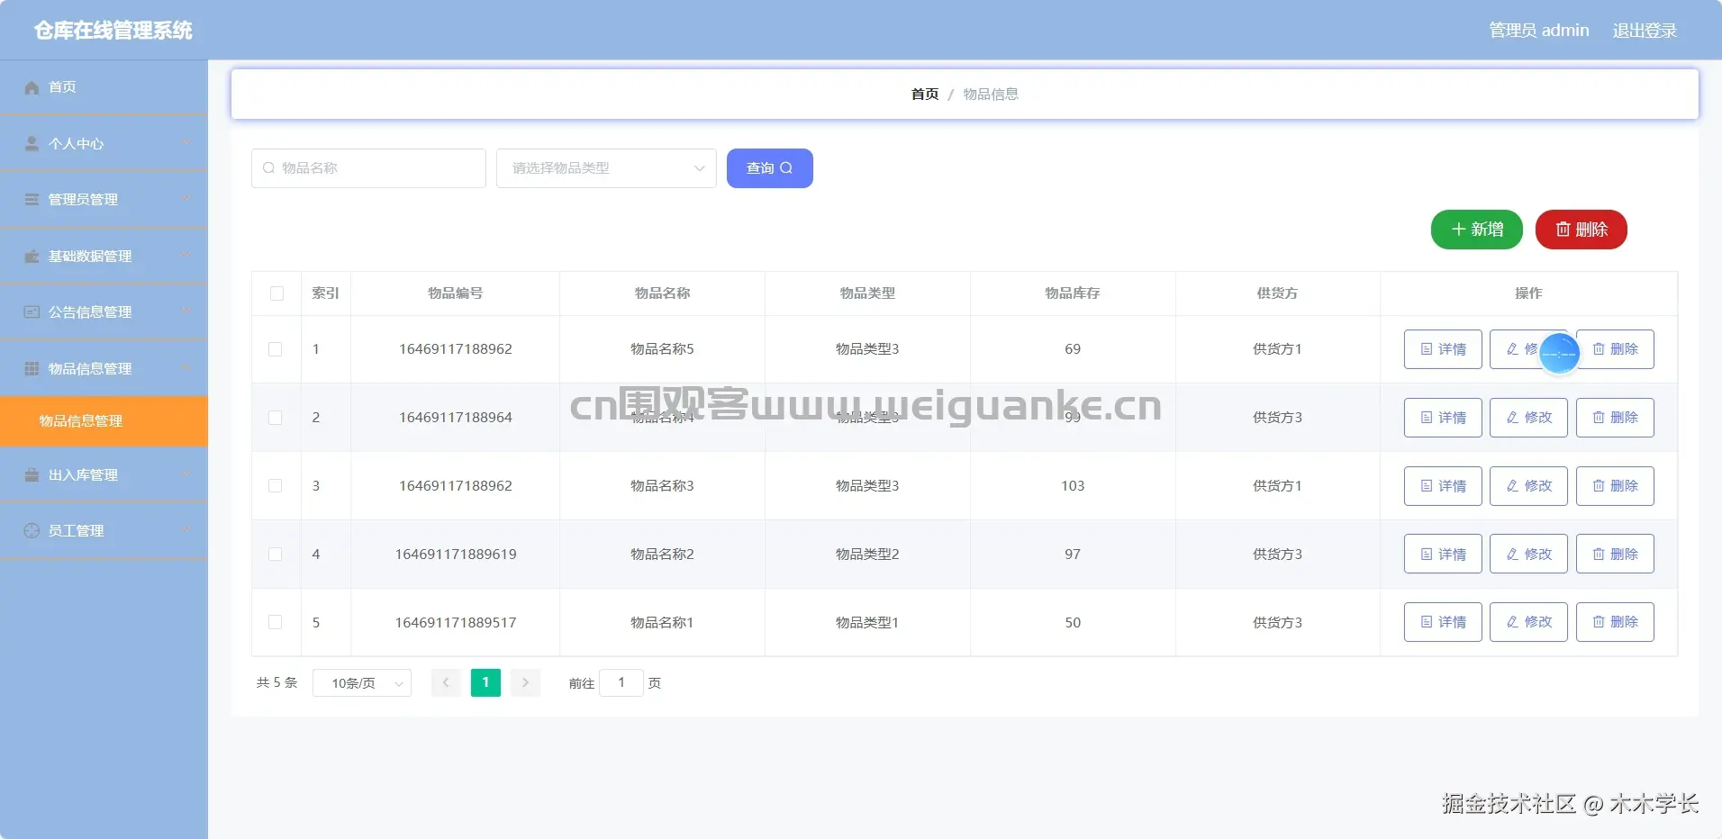Click the magnifier icon in 物品名称 field
This screenshot has height=839, width=1722.
268,168
